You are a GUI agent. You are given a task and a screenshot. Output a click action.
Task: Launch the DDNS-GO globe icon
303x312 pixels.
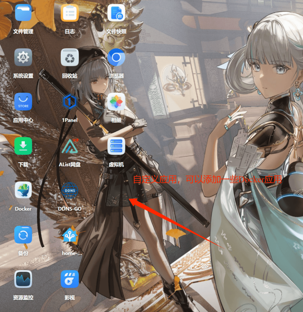70,191
